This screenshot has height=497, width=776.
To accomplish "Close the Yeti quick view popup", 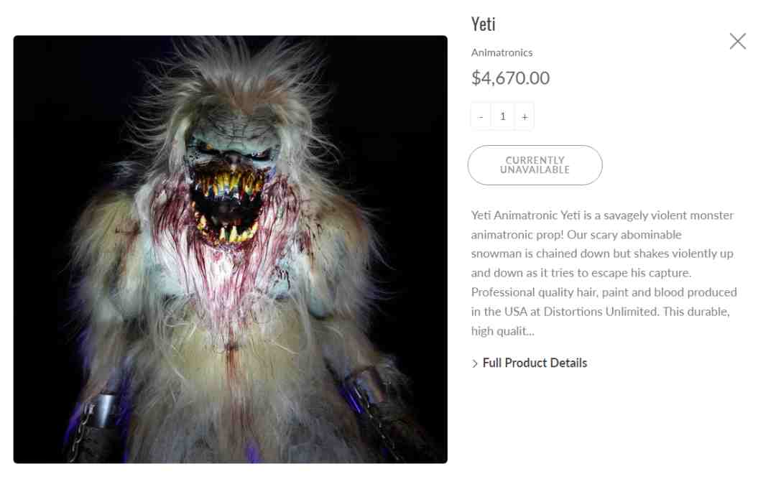I will click(x=737, y=41).
